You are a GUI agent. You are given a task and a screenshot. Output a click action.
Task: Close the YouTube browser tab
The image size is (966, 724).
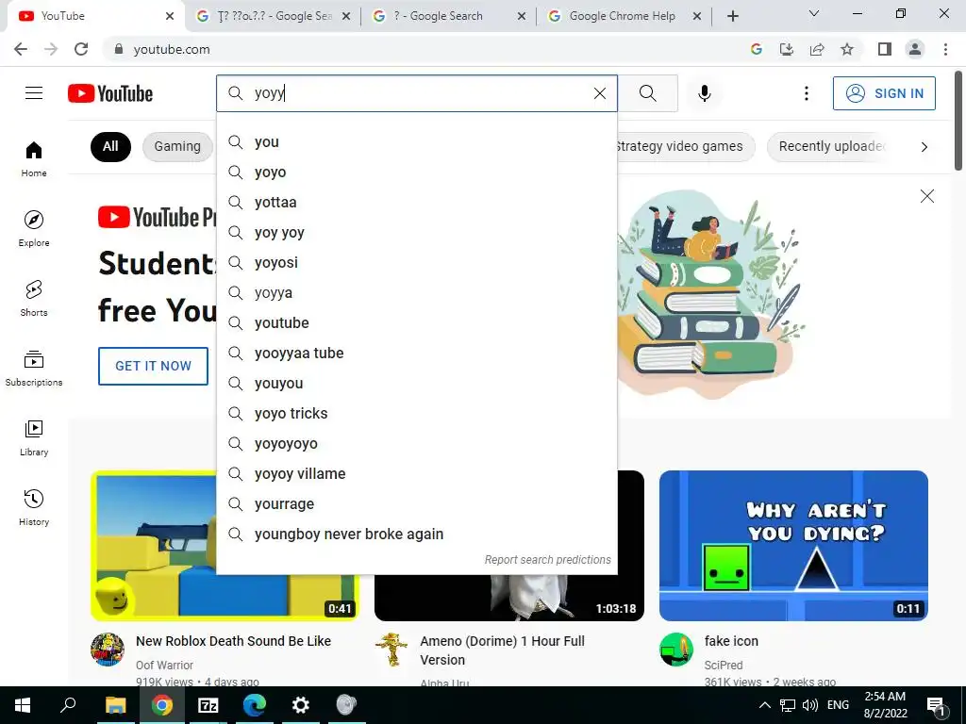(170, 16)
